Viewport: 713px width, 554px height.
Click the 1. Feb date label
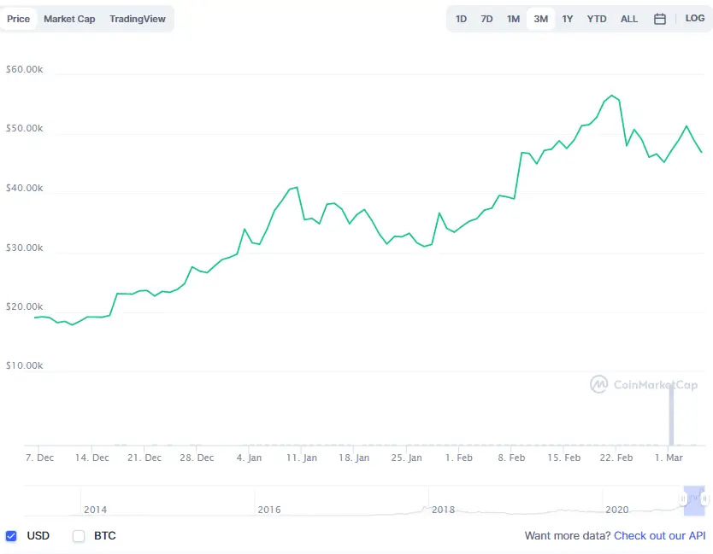point(459,458)
